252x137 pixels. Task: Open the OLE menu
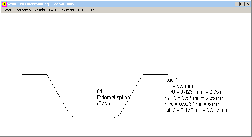tap(81, 10)
